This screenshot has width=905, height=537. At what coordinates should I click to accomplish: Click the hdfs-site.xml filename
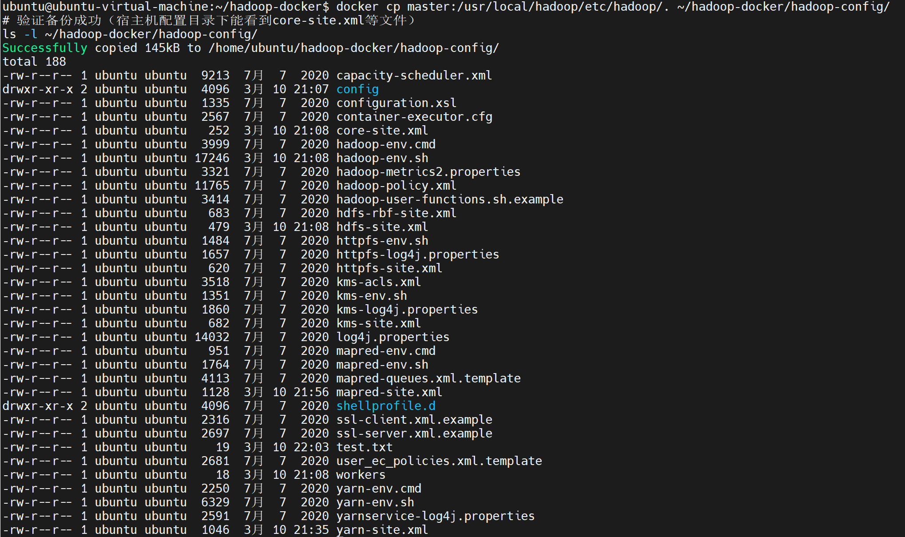[382, 227]
